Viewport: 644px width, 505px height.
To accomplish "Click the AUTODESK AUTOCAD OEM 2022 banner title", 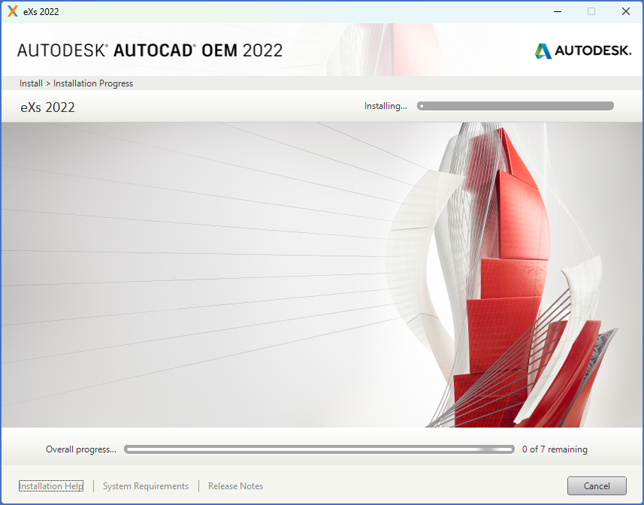I will coord(150,50).
